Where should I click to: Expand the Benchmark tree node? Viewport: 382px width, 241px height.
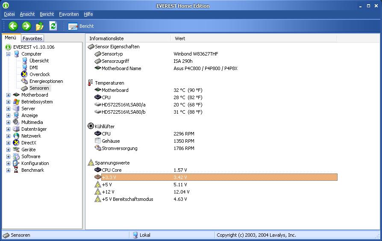pos(8,170)
